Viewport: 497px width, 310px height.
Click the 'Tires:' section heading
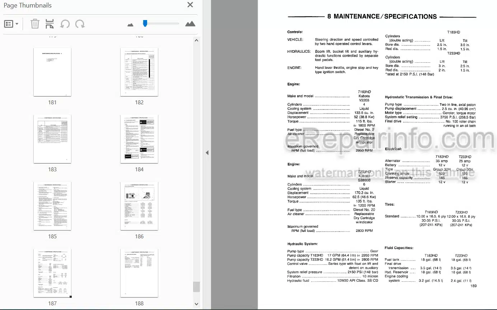point(389,205)
